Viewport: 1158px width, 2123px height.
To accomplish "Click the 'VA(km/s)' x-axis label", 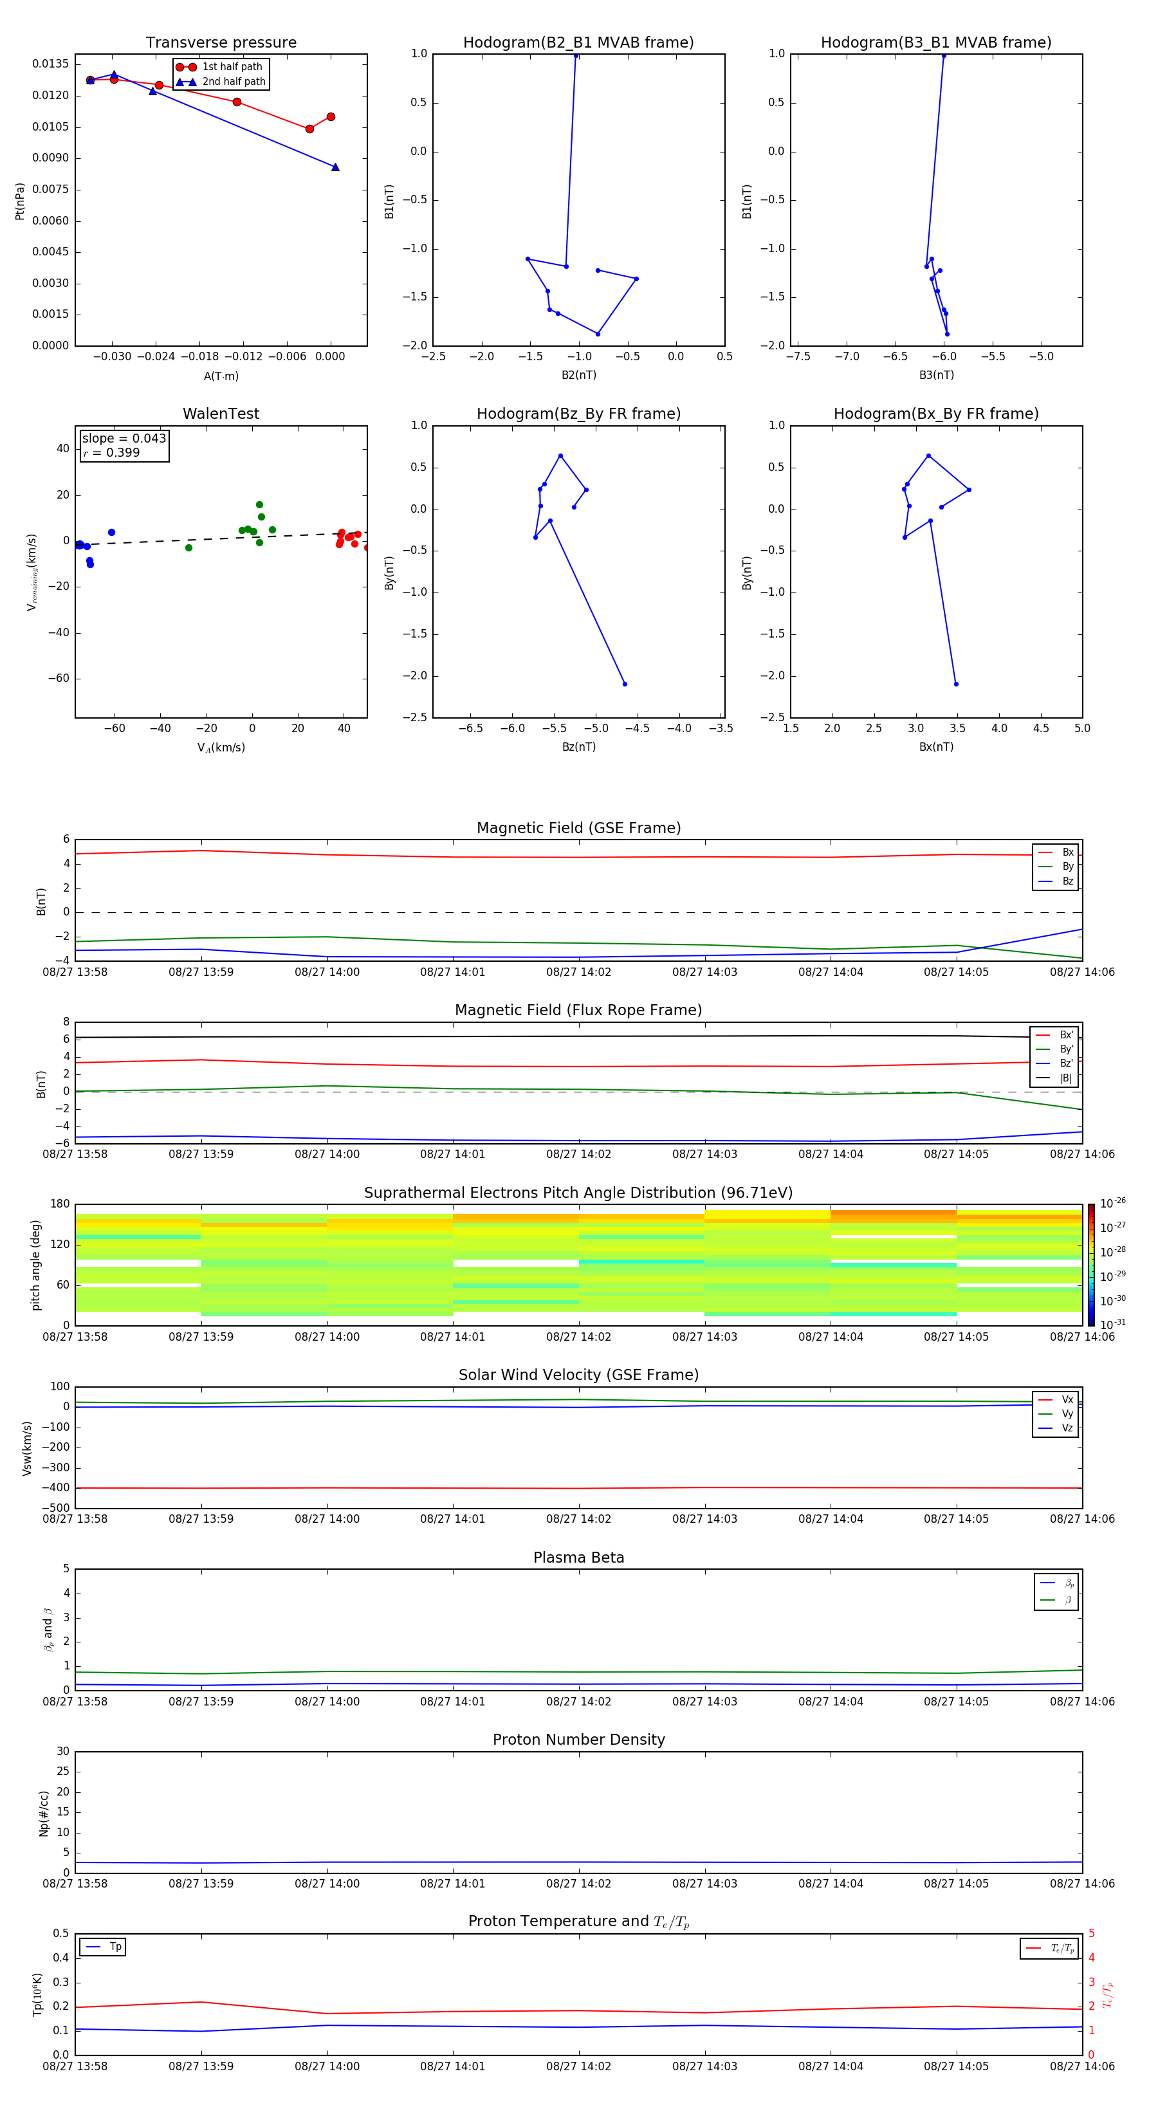I will tap(221, 748).
